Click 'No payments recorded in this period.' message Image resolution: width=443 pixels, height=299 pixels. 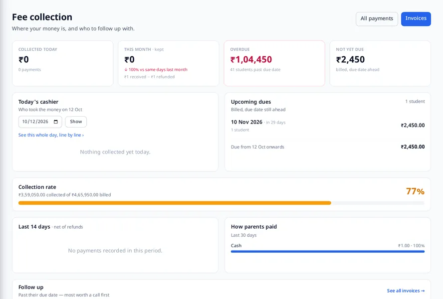click(115, 251)
